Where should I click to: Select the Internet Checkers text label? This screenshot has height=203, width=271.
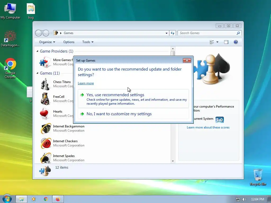pyautogui.click(x=65, y=141)
